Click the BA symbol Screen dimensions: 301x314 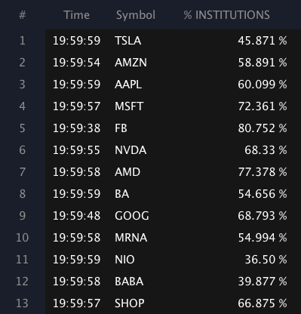(122, 194)
